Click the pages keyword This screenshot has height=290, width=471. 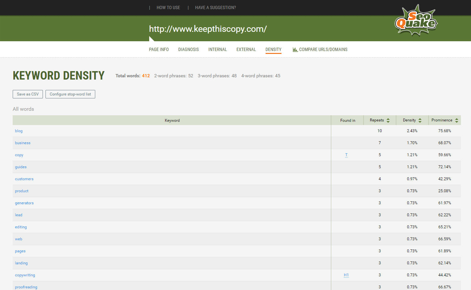(x=20, y=251)
